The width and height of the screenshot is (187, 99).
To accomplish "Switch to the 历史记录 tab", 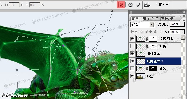I will 167,19.
